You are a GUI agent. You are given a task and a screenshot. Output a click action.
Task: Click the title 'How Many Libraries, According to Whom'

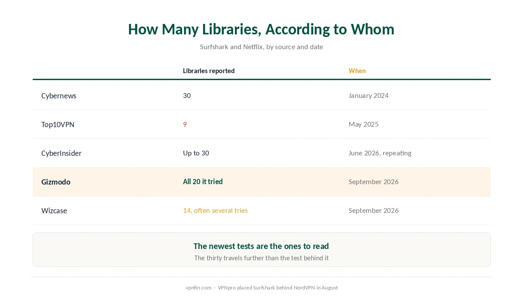(261, 29)
